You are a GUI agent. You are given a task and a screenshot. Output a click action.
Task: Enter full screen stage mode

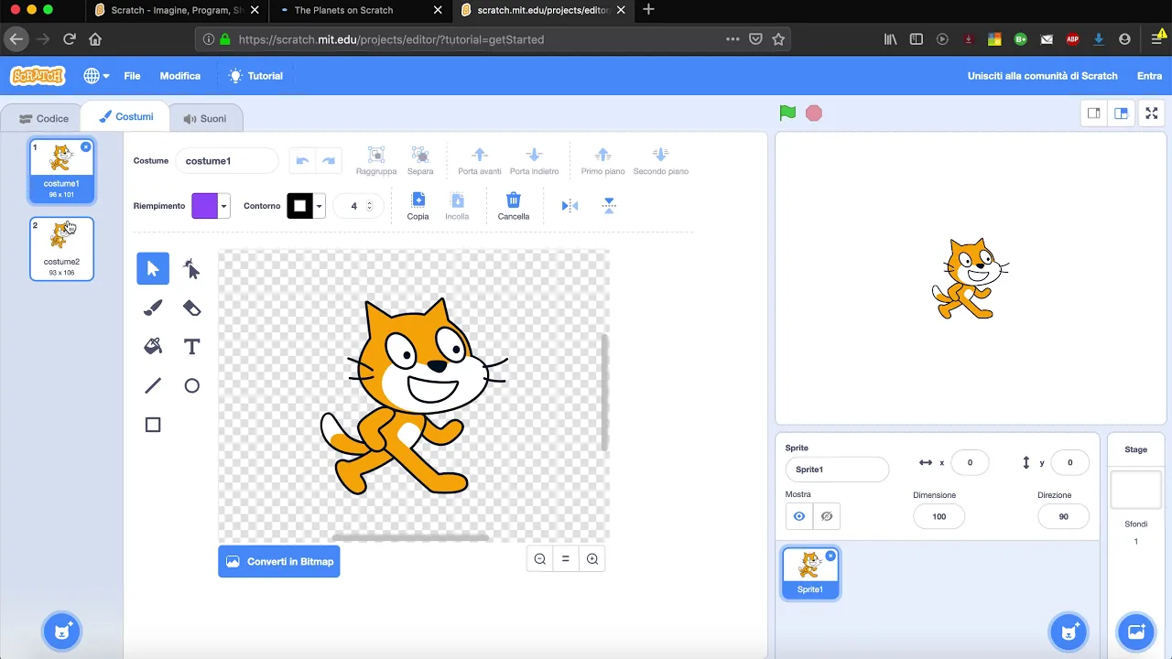[1152, 113]
